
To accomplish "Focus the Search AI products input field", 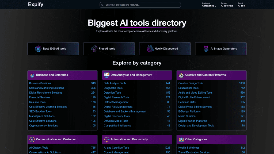I will pos(142,5).
